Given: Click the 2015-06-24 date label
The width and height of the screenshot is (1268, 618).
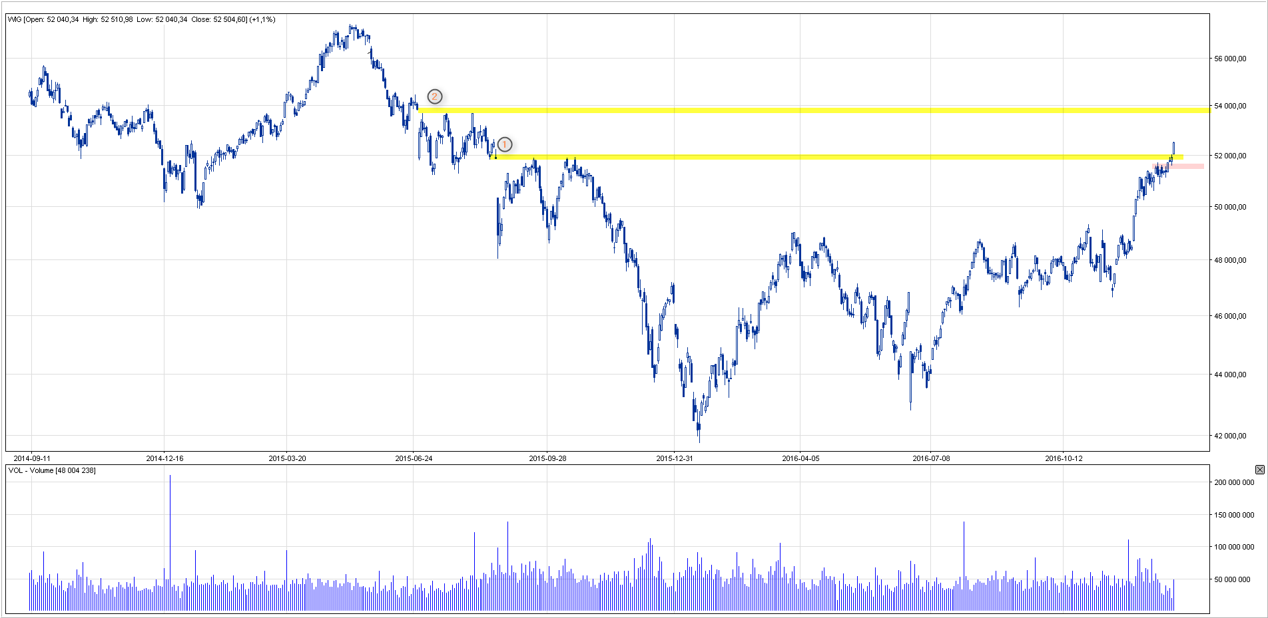Looking at the screenshot, I should (414, 458).
